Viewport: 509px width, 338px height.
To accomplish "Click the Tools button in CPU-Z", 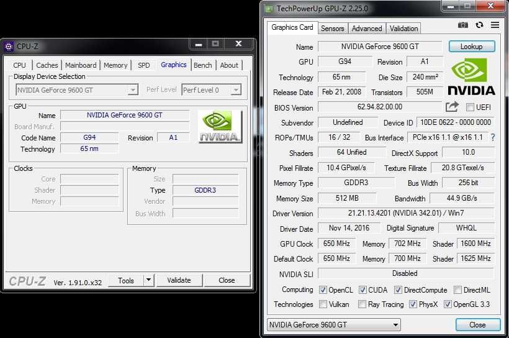I will 126,280.
